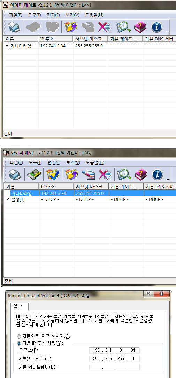176x378 pixels.
Task: Select 자동으로 IP 주소 받기 radio button
Action: [x=19, y=336]
